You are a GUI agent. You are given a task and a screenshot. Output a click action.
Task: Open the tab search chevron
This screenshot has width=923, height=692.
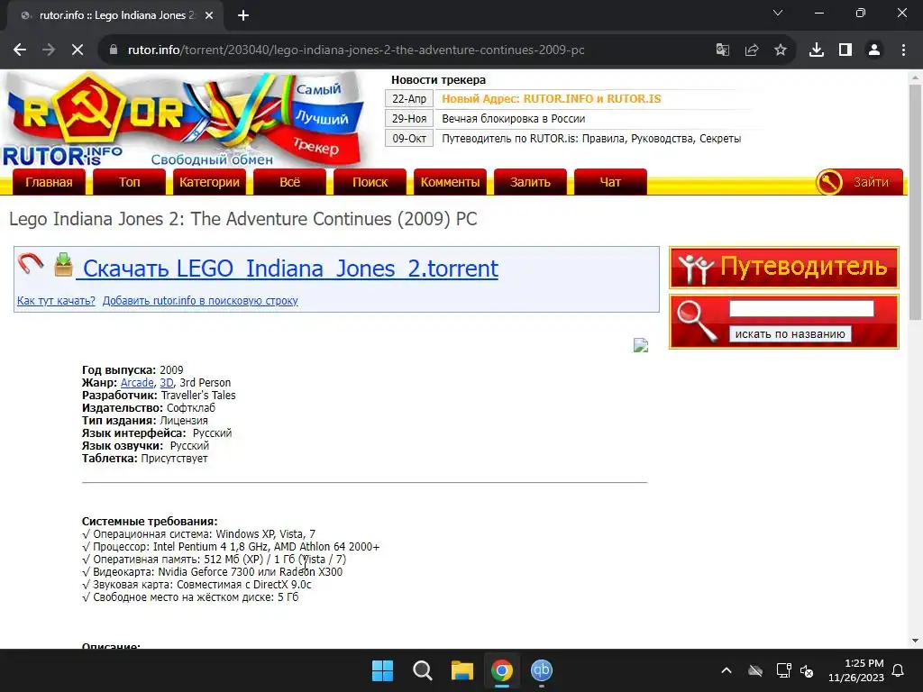pos(778,13)
